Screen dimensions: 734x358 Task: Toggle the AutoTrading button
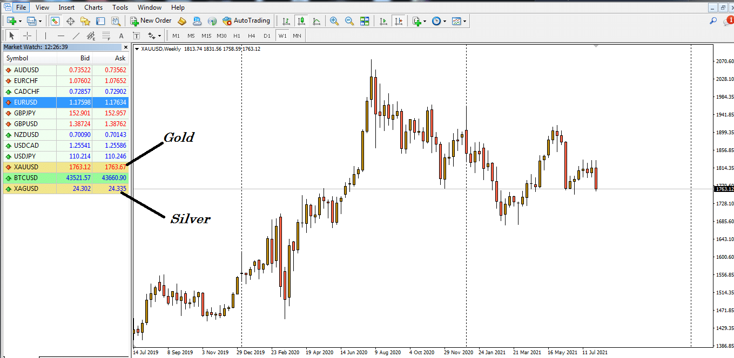(246, 21)
